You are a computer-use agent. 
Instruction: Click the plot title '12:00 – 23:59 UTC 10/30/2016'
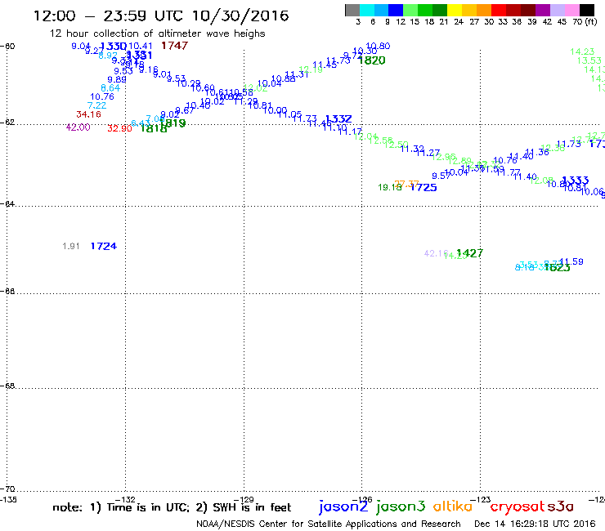click(161, 16)
